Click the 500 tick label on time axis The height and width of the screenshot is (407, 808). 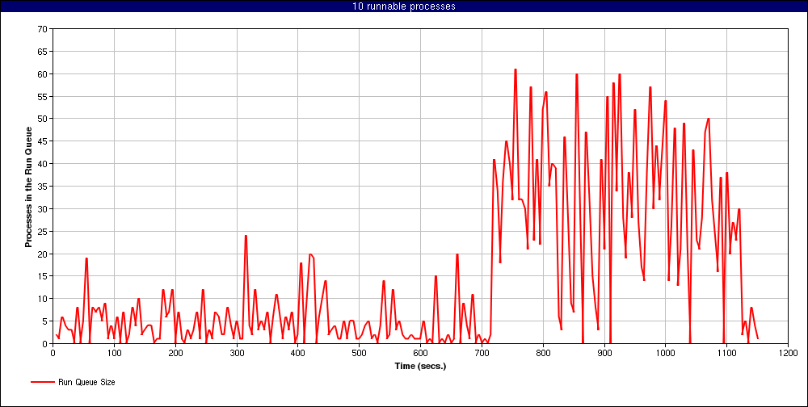point(360,353)
